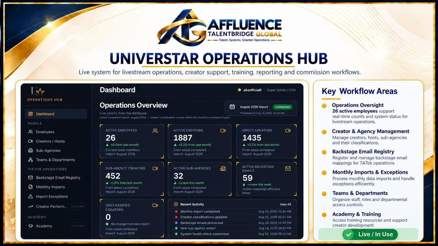Click the Active Employees card people icon
Viewport: 438px width, 246px height.
coord(155,130)
